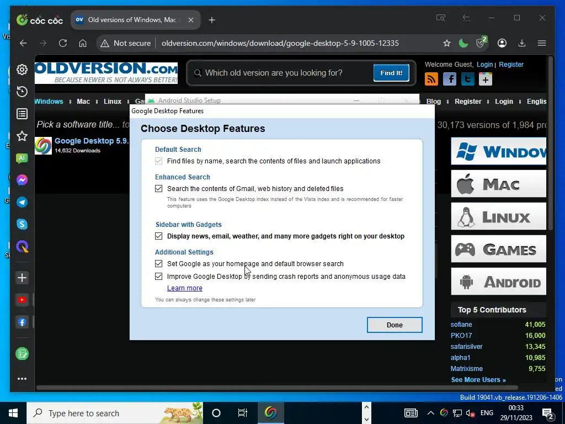Open Task View on taskbar

243,413
